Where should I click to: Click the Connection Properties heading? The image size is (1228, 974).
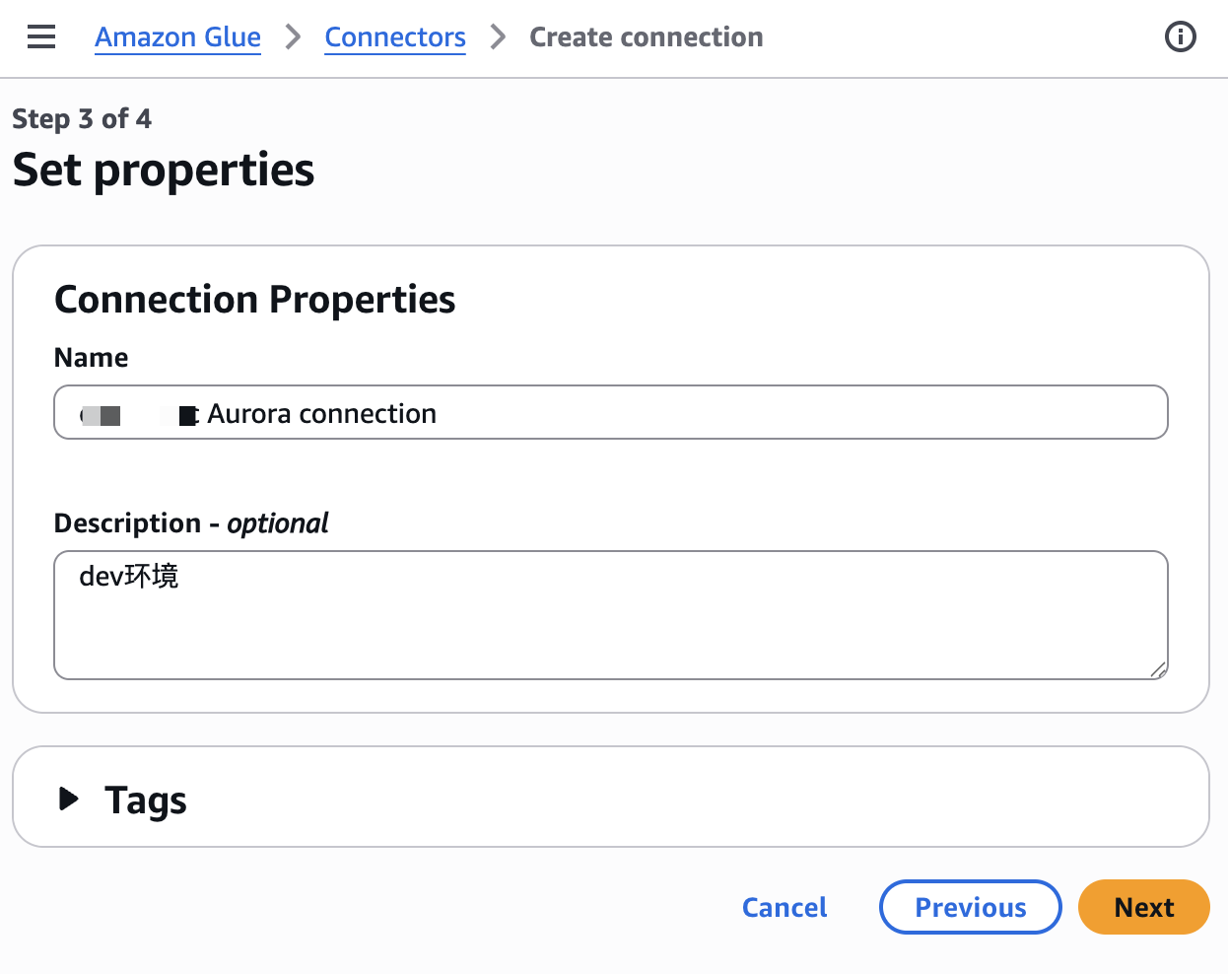click(x=255, y=300)
